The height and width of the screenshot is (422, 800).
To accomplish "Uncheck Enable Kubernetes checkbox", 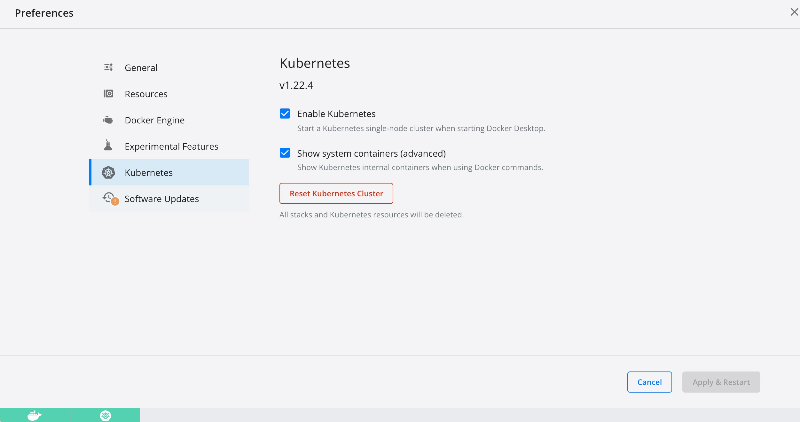I will click(285, 114).
